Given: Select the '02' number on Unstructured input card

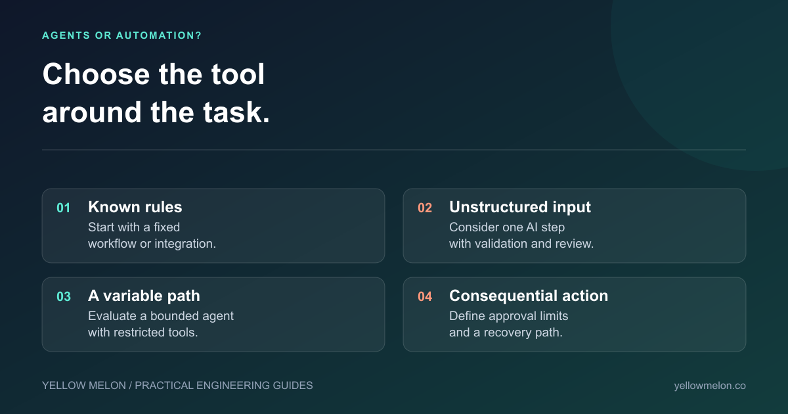Looking at the screenshot, I should pyautogui.click(x=425, y=208).
